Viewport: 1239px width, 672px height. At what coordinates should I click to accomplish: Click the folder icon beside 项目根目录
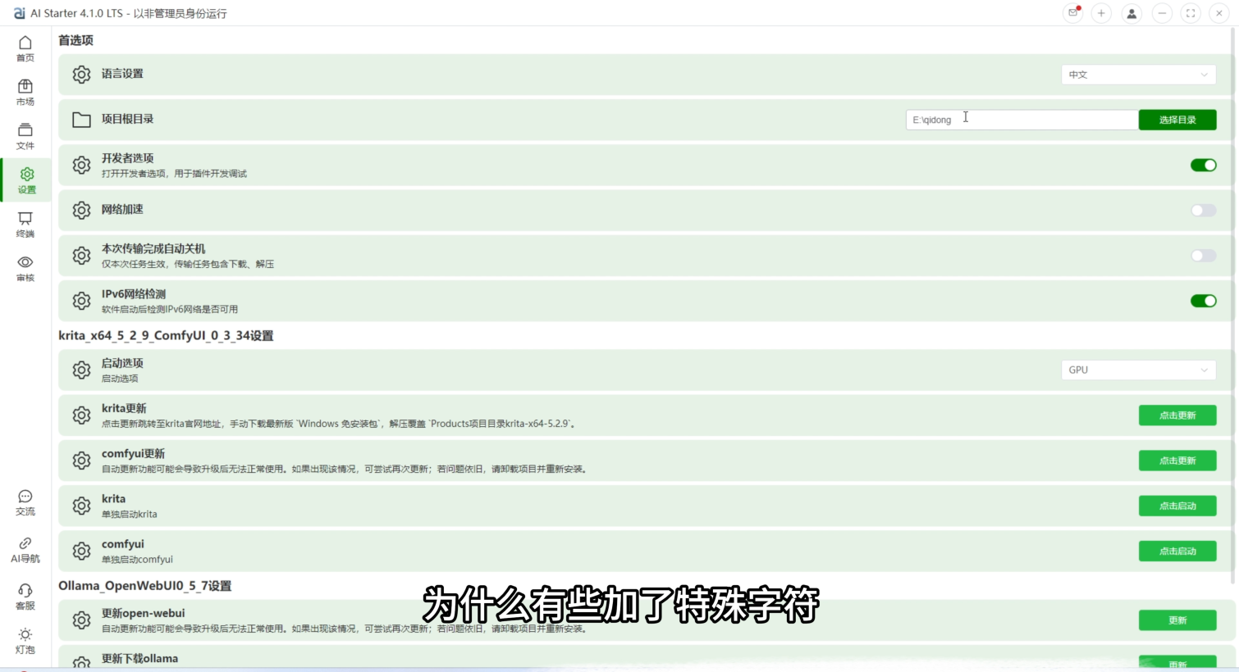point(81,120)
